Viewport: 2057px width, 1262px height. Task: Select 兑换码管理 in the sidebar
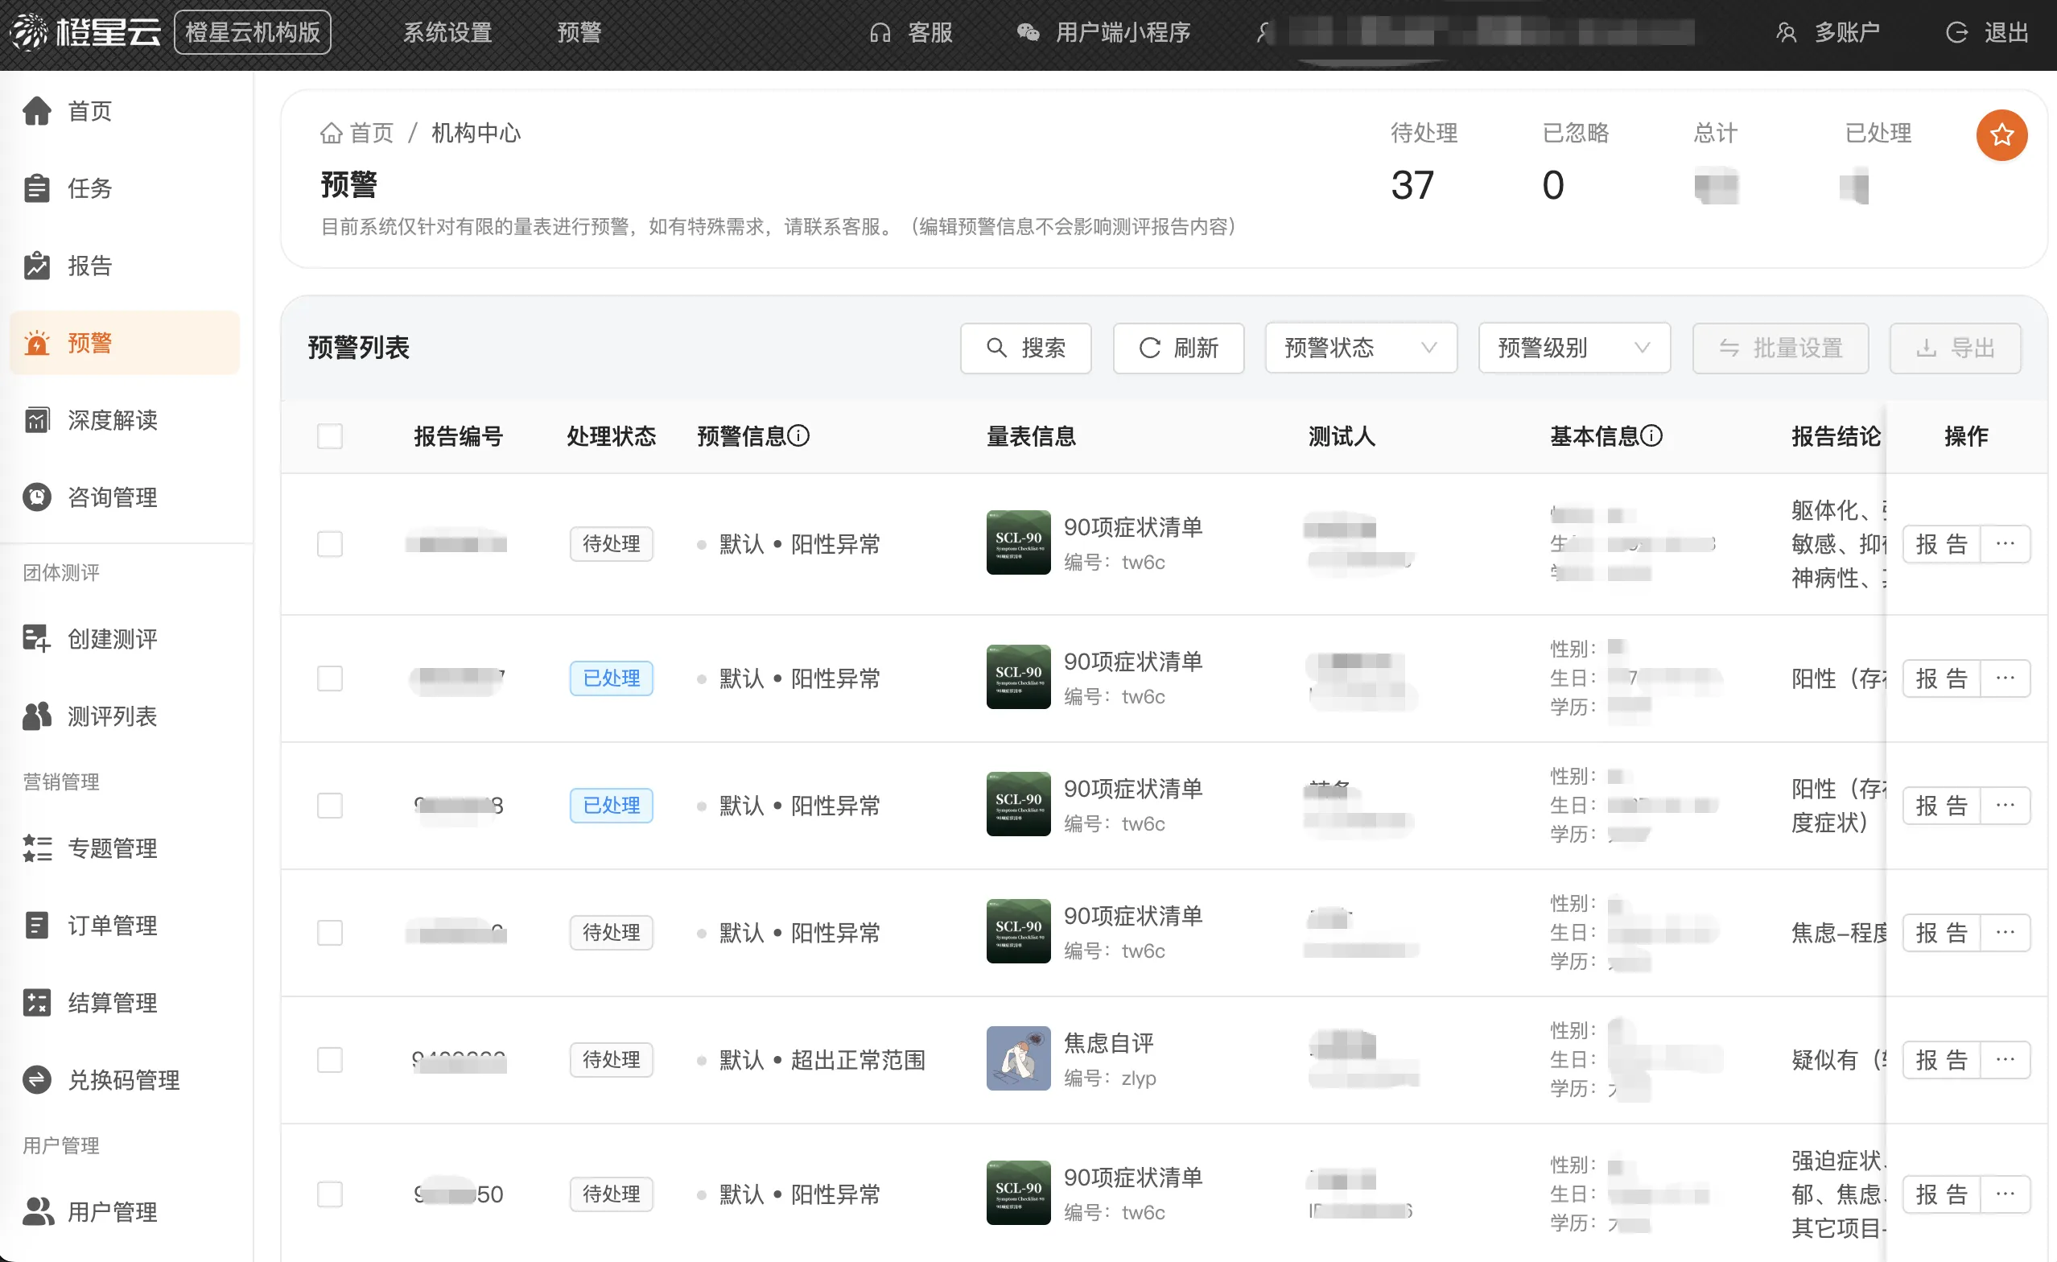pyautogui.click(x=122, y=1080)
